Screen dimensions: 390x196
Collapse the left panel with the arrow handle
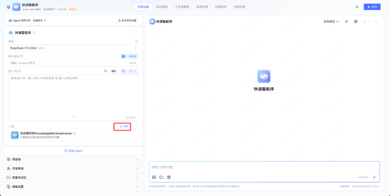click(146, 22)
